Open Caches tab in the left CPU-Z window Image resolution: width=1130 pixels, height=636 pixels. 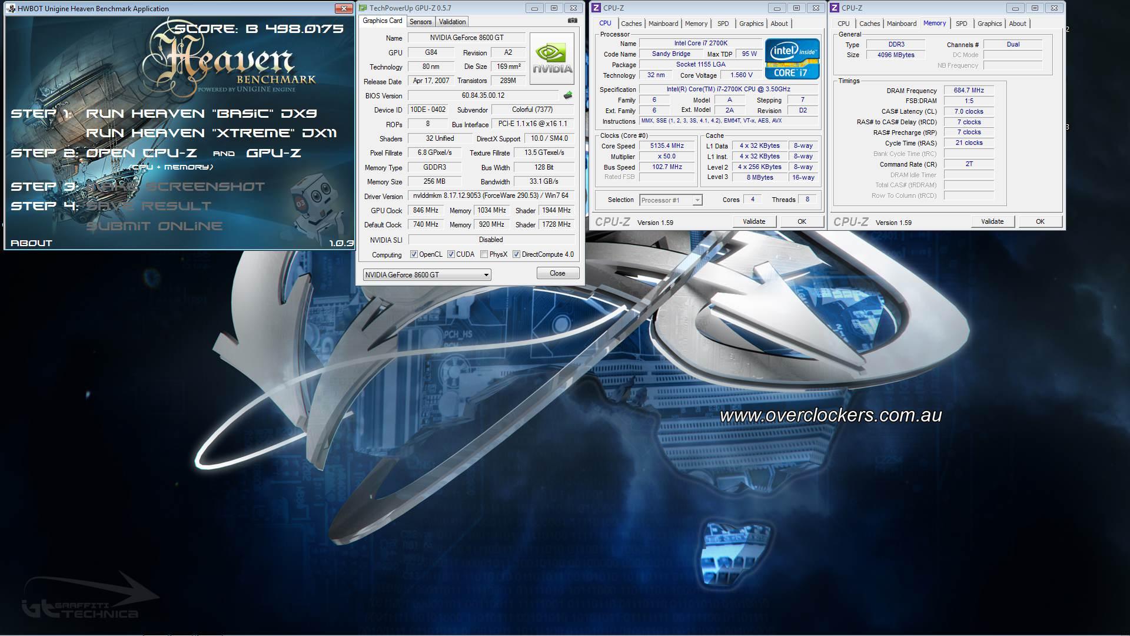coord(631,24)
